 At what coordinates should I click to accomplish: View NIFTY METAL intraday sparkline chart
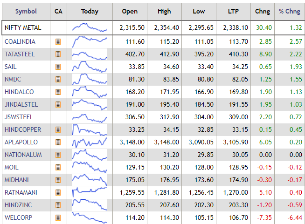coord(90,27)
